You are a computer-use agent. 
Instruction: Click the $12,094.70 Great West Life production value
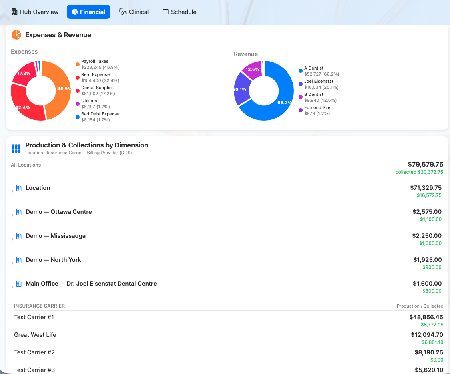(x=427, y=335)
